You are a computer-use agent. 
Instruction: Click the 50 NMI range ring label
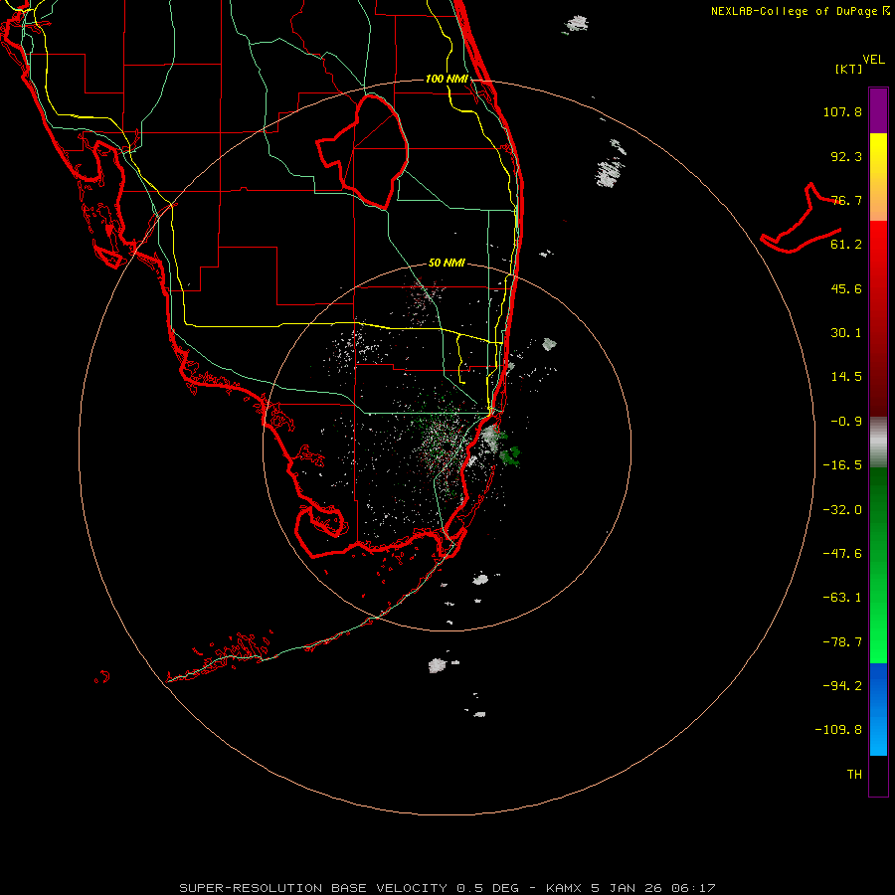click(x=447, y=264)
